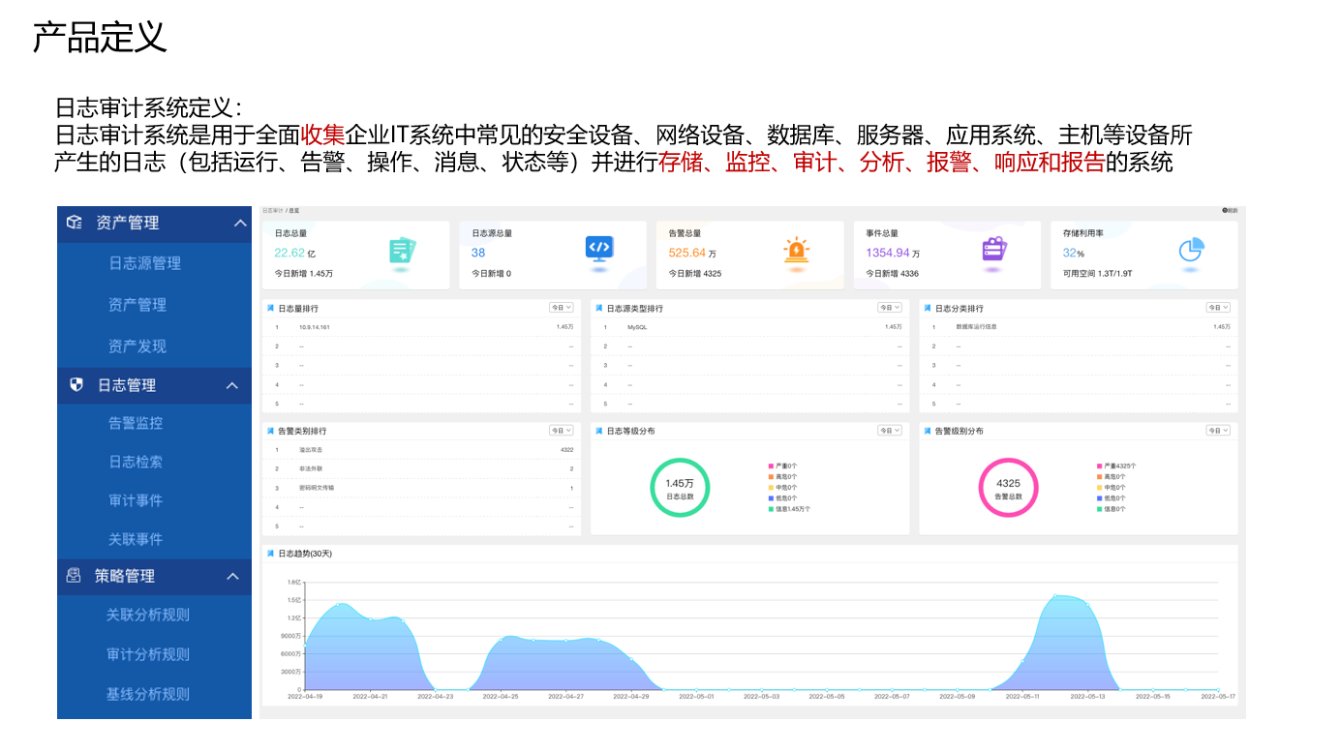Select 审计分析规则 in the sidebar
Image resolution: width=1341 pixels, height=752 pixels.
point(148,654)
